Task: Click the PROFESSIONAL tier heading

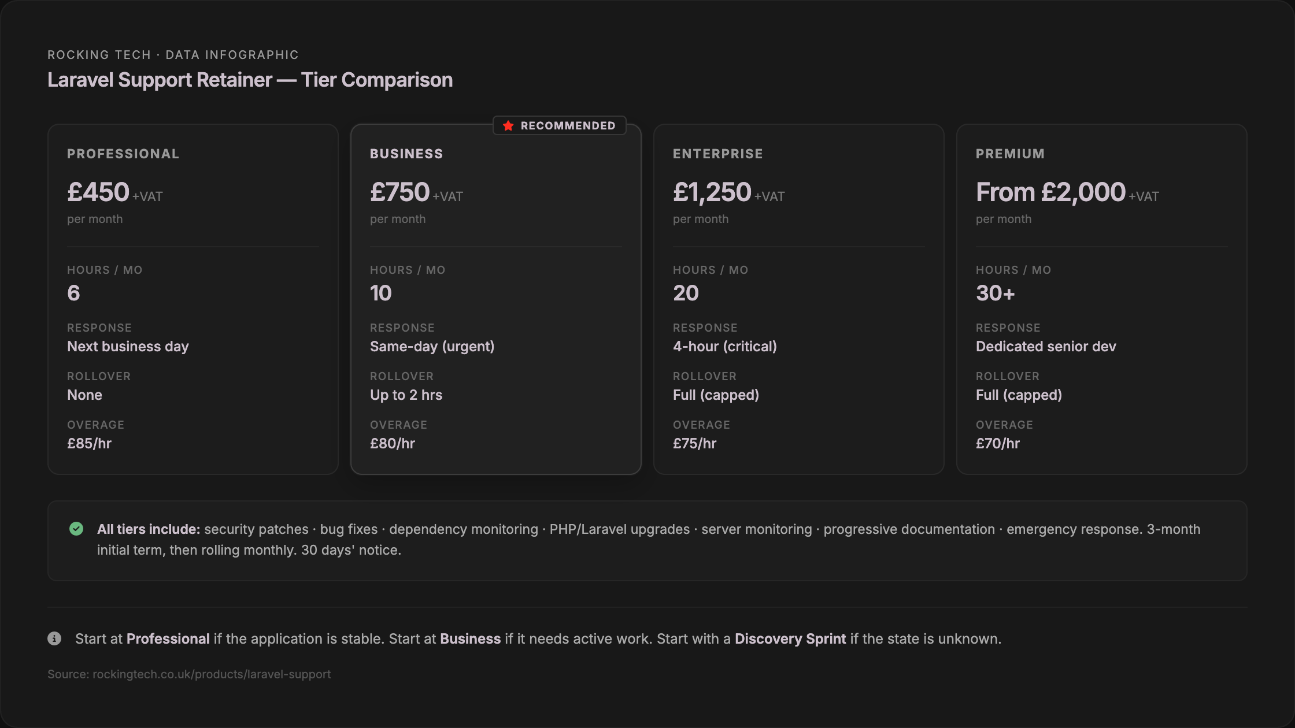Action: click(x=123, y=154)
